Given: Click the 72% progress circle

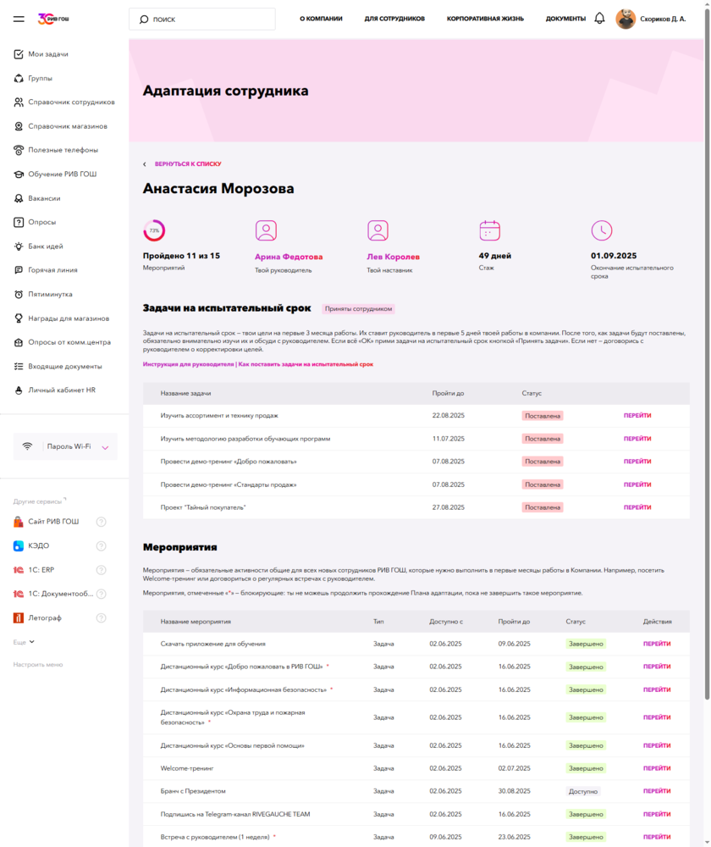Looking at the screenshot, I should coord(154,230).
